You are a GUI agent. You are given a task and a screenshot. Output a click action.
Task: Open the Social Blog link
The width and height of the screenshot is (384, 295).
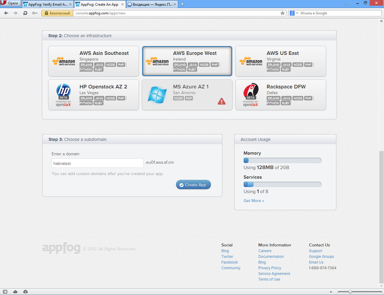[225, 251]
